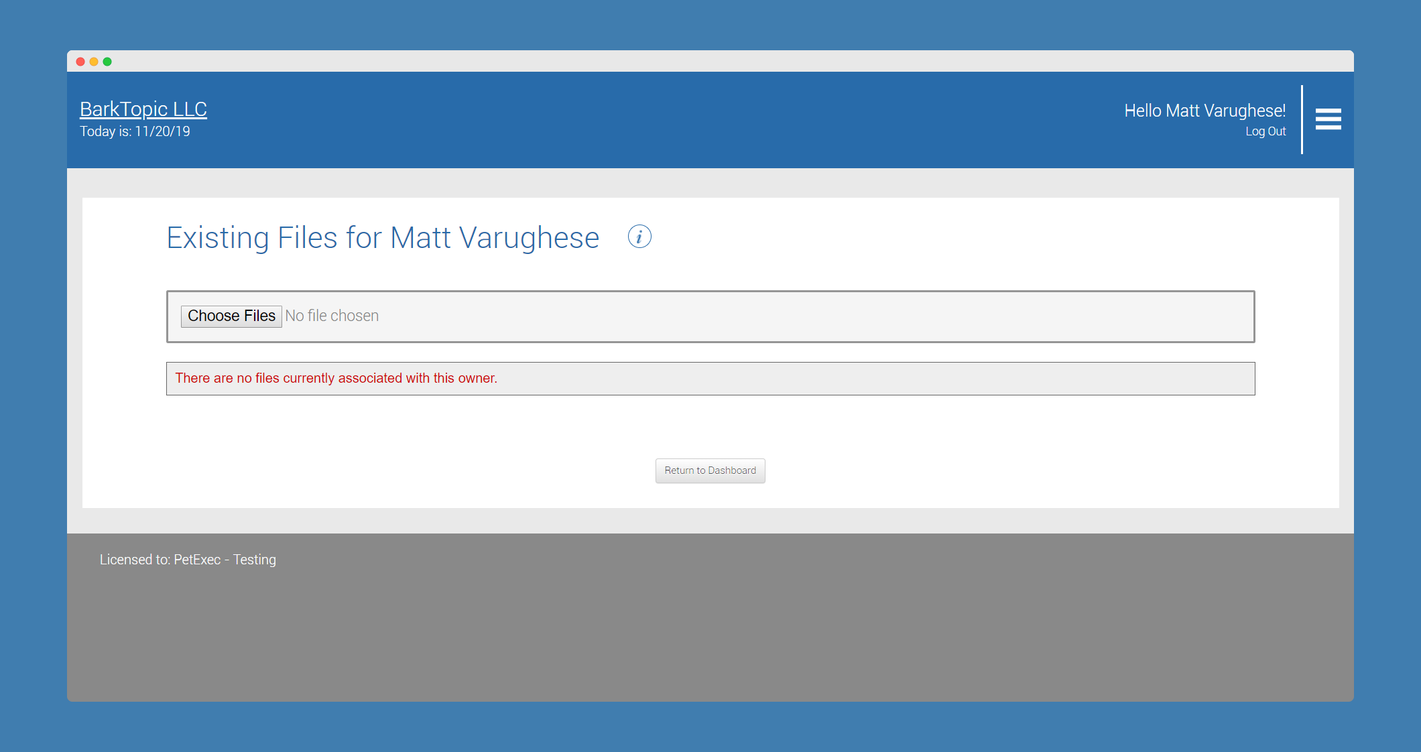1421x752 pixels.
Task: Minimize the window using the yellow button
Action: pos(94,62)
